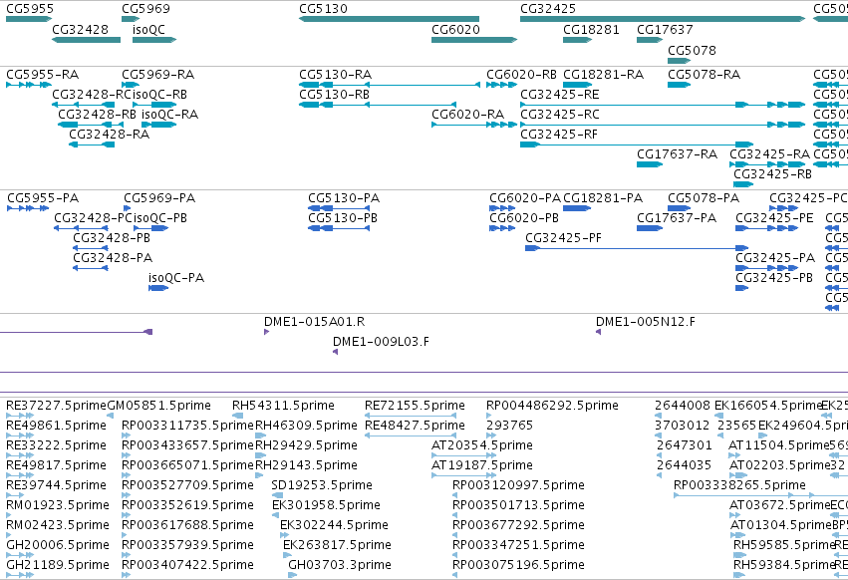The image size is (848, 580).
Task: Click protein CG5969-PA label
Action: click(159, 198)
